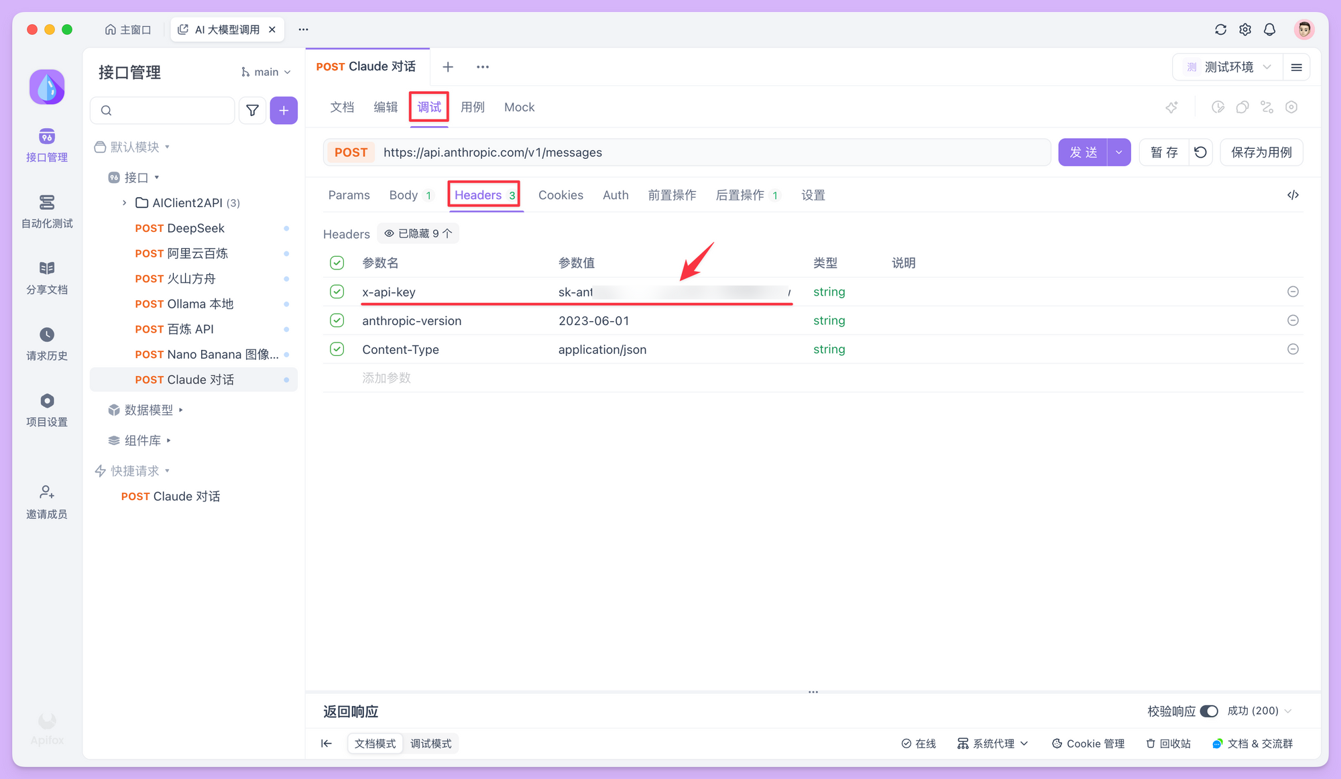Open the main branch dropdown
The image size is (1341, 779).
click(x=266, y=72)
